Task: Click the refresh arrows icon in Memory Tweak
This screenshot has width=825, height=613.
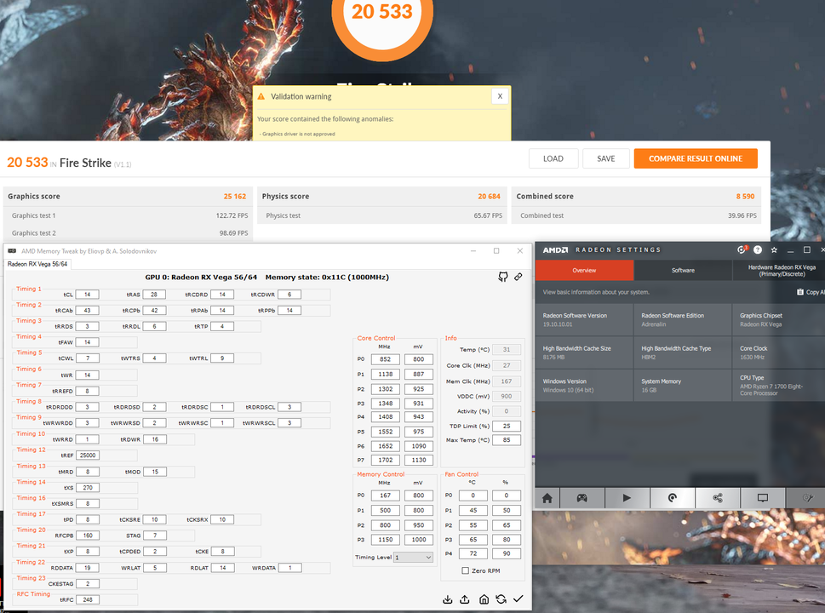Action: coord(501,599)
